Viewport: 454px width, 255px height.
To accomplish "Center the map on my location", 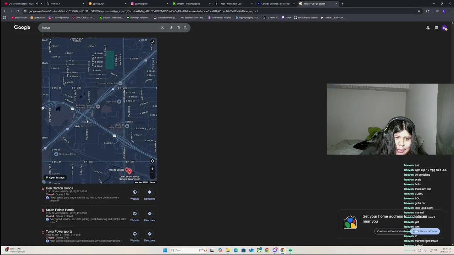I will click(x=153, y=161).
